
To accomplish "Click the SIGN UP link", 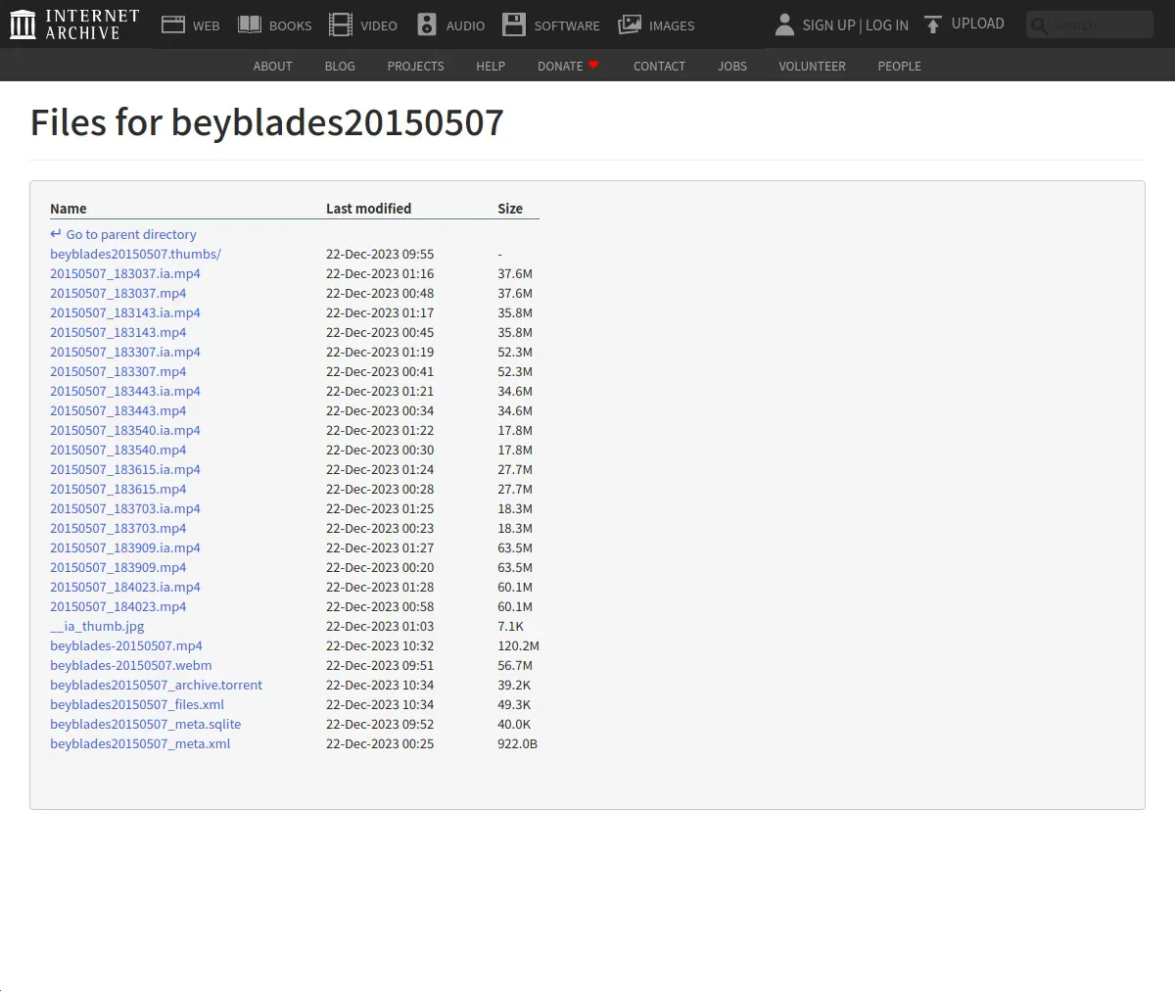I will pyautogui.click(x=828, y=25).
